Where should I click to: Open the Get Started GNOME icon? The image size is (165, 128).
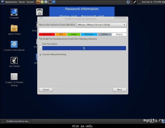[14, 60]
